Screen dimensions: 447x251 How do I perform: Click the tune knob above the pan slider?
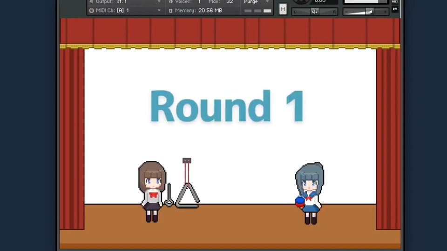pyautogui.click(x=301, y=1)
